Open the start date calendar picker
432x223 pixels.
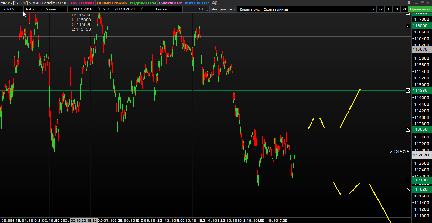(99, 9)
